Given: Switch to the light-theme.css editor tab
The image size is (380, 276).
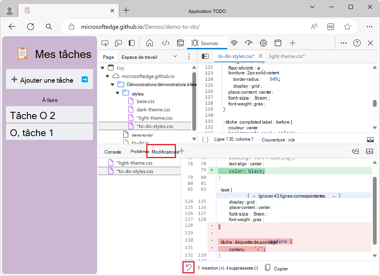Looking at the screenshot, I should coord(287,56).
